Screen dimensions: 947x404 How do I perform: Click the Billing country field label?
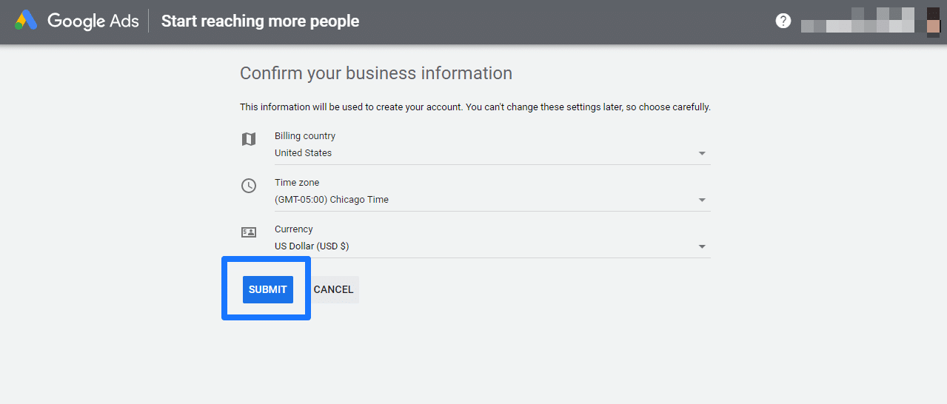click(x=304, y=136)
